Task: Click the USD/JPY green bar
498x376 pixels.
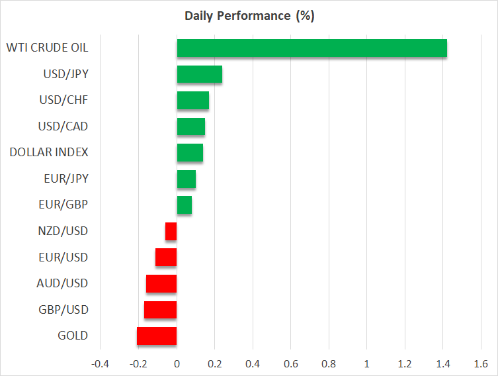Action: click(199, 74)
